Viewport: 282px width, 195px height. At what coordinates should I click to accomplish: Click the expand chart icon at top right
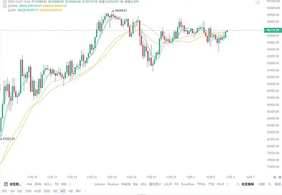point(258,2)
